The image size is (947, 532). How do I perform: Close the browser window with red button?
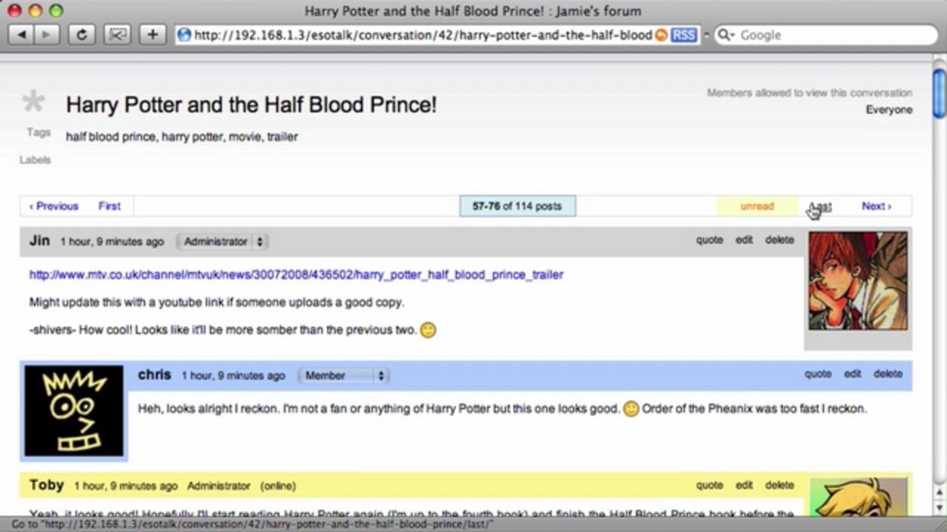(x=15, y=11)
